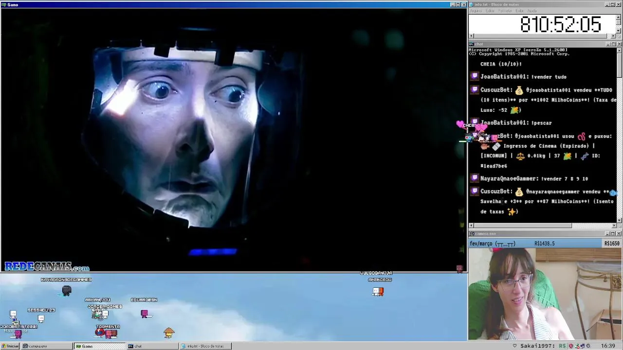Screen dimensions: 623x350
Task: Click the webcam video feed
Action: click(x=545, y=294)
